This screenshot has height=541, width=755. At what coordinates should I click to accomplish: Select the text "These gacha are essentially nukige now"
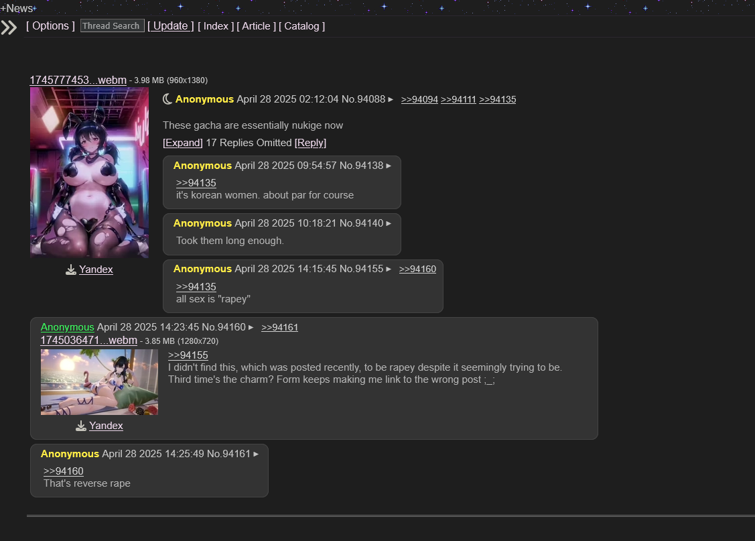[253, 125]
